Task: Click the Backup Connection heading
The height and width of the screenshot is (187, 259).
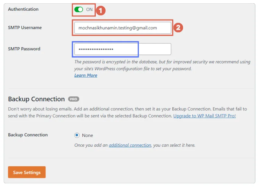Action: point(36,99)
